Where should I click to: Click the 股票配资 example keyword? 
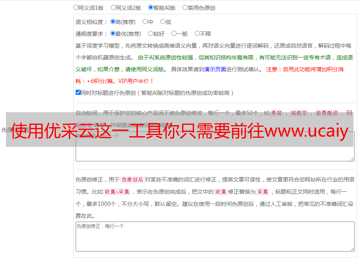point(327,113)
